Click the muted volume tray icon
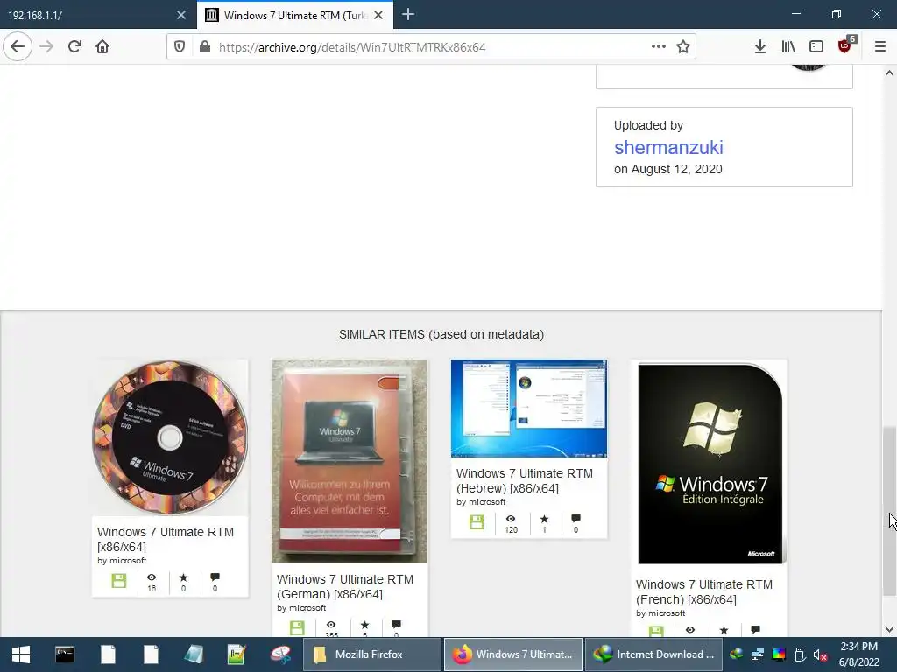 tap(820, 654)
